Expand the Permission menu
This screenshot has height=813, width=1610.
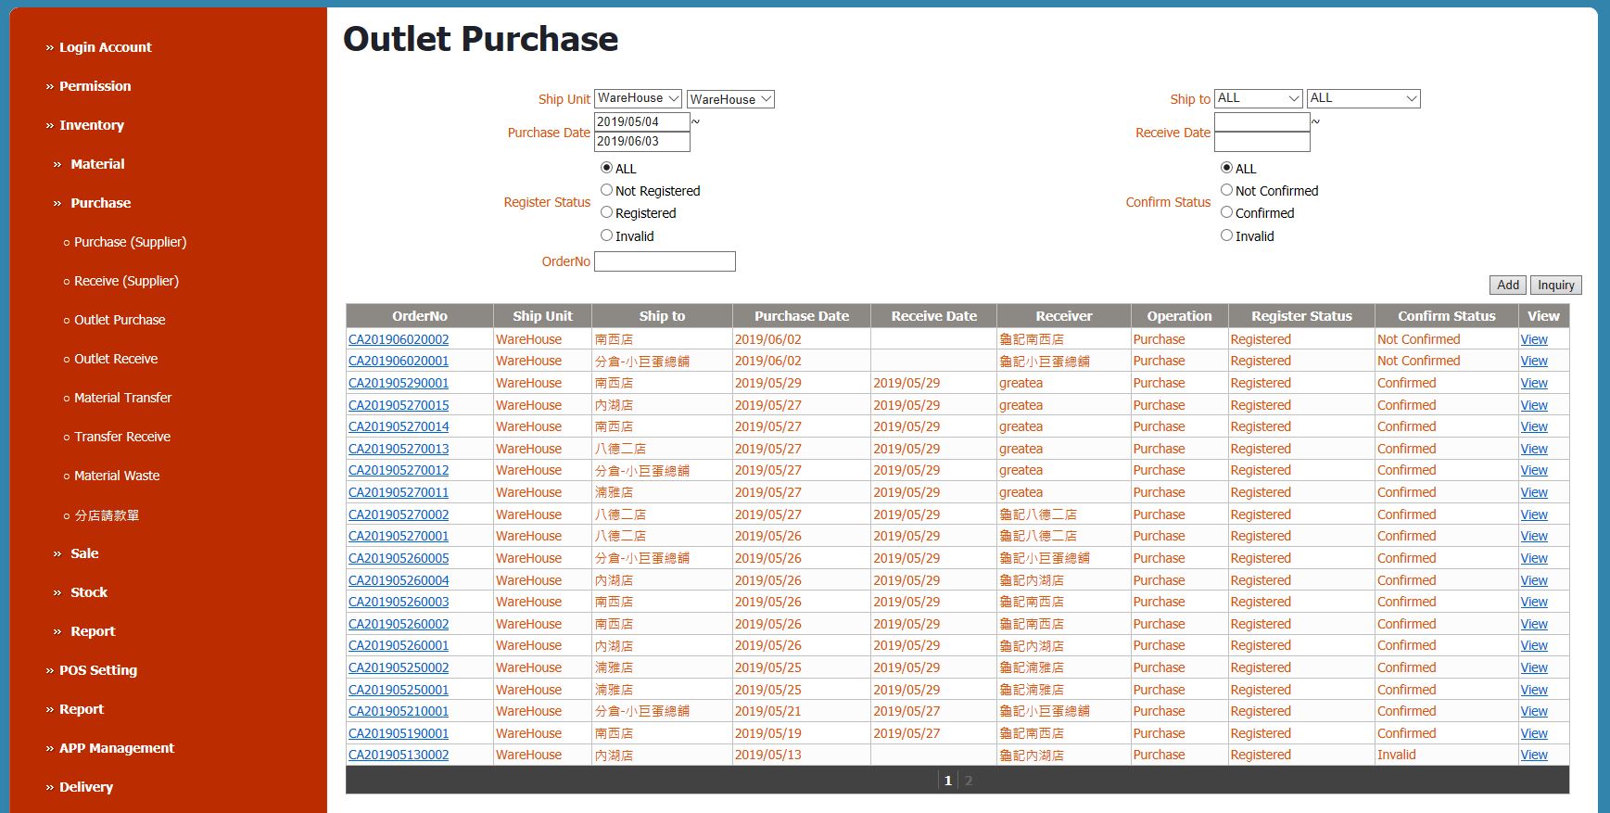click(95, 86)
